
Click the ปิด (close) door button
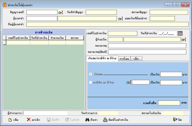(x=177, y=120)
